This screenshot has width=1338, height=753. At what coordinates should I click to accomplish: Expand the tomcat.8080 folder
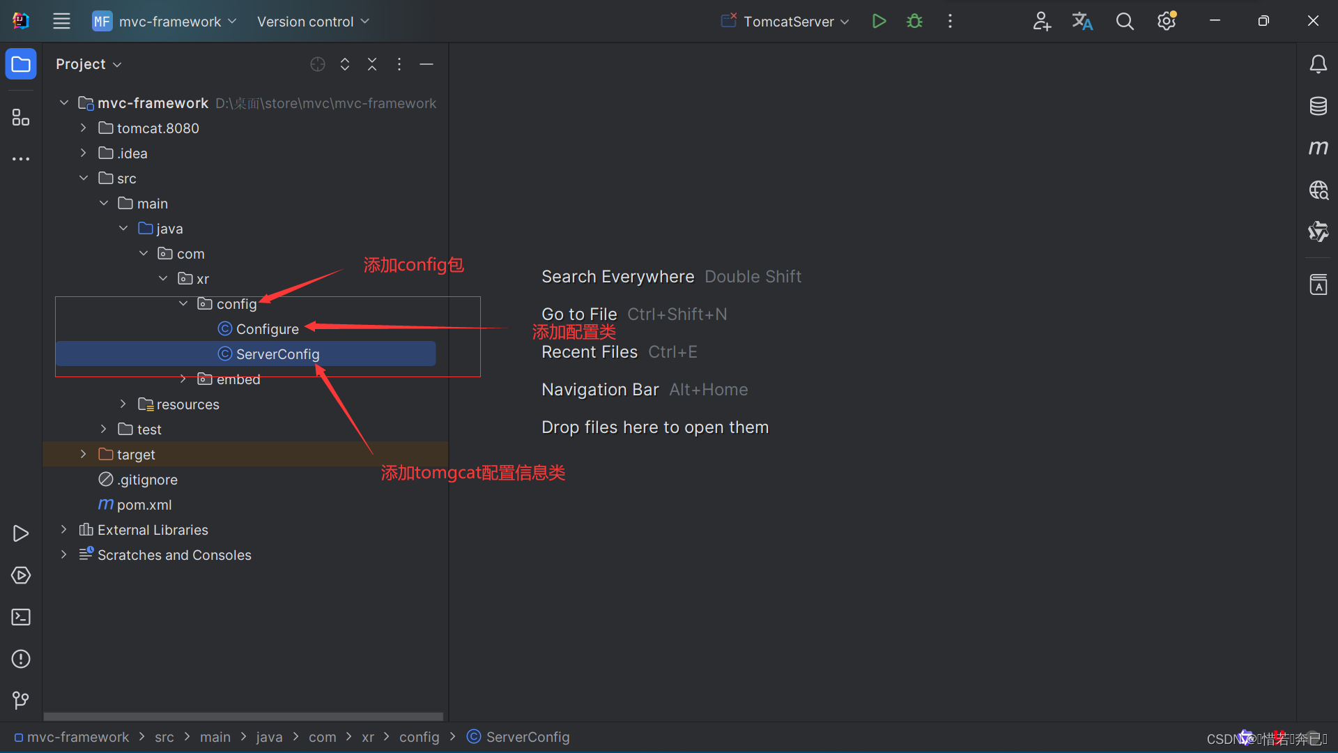(x=83, y=128)
